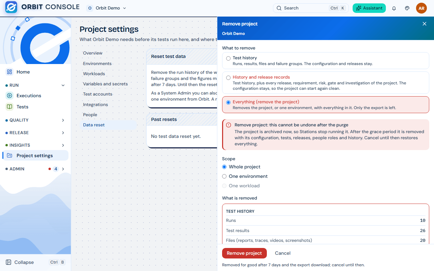The width and height of the screenshot is (434, 271).
Task: Open the Orbit Demo project dropdown
Action: (x=107, y=8)
